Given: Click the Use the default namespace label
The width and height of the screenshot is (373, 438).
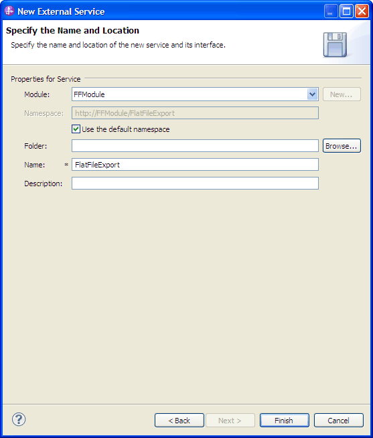Looking at the screenshot, I should click(x=126, y=129).
